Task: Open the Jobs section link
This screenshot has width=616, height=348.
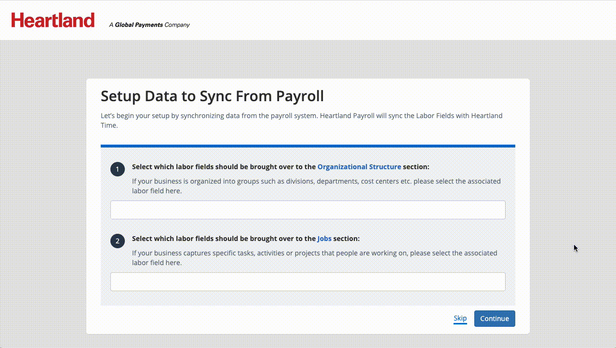Action: point(324,238)
